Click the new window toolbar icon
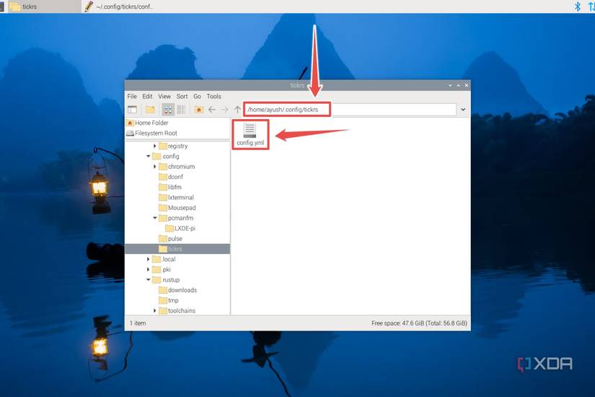 pyautogui.click(x=132, y=110)
